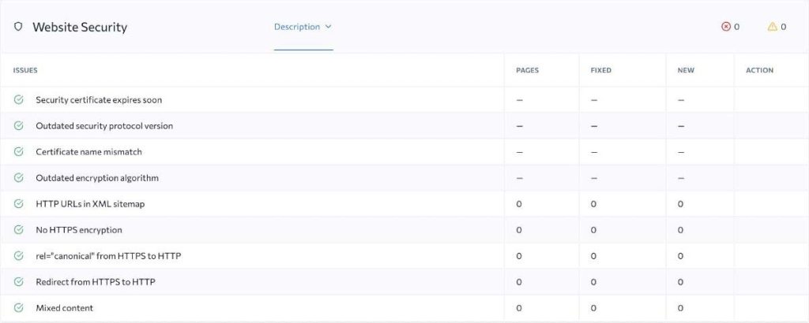The width and height of the screenshot is (809, 323).
Task: Click green check icon for Security certificate expires soon
Action: point(19,100)
